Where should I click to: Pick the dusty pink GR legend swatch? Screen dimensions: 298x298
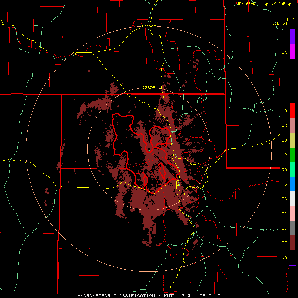coord(292,125)
